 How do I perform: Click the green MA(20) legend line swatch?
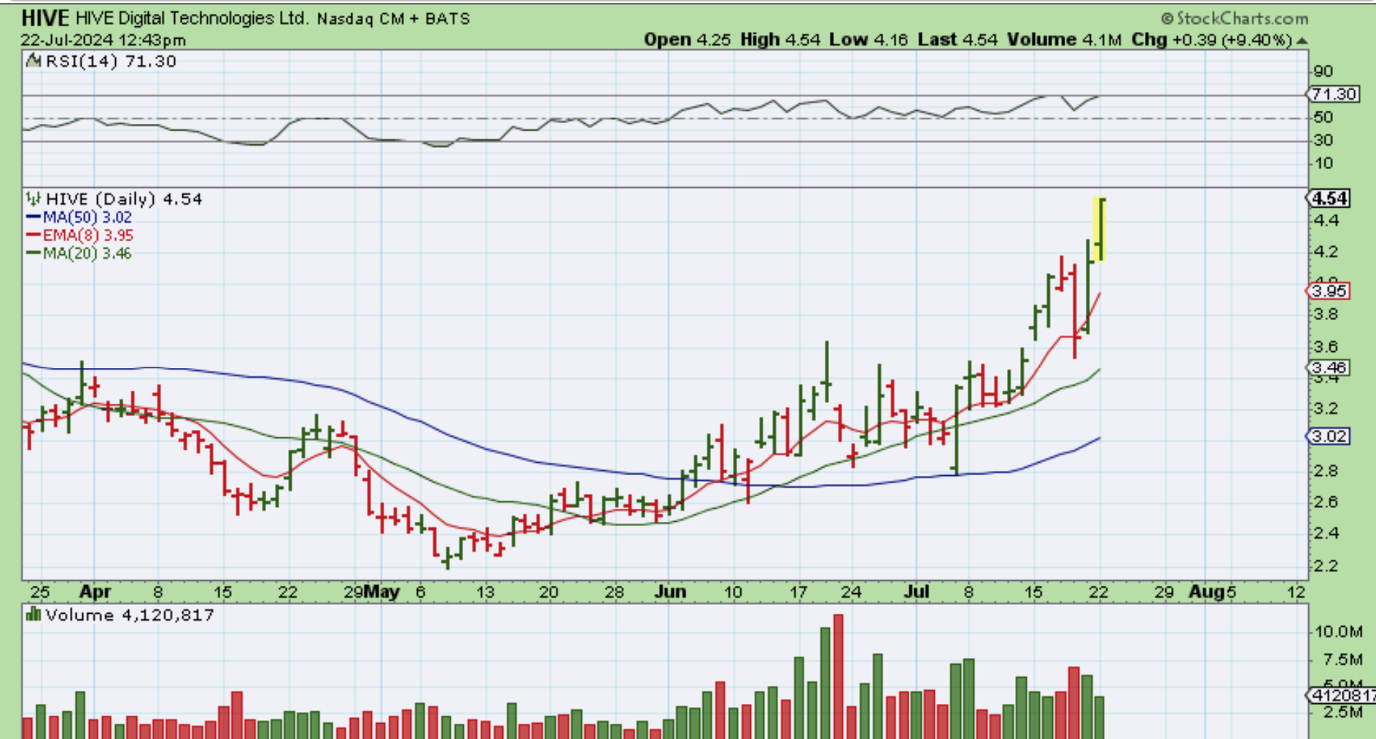(x=34, y=254)
